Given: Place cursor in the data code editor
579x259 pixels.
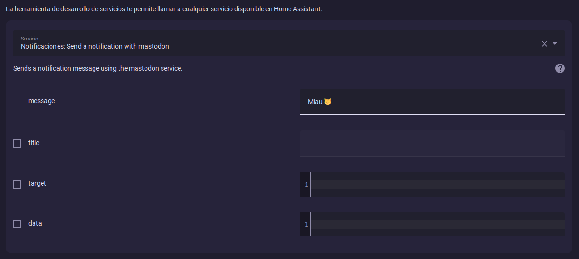Looking at the screenshot, I should coord(437,225).
